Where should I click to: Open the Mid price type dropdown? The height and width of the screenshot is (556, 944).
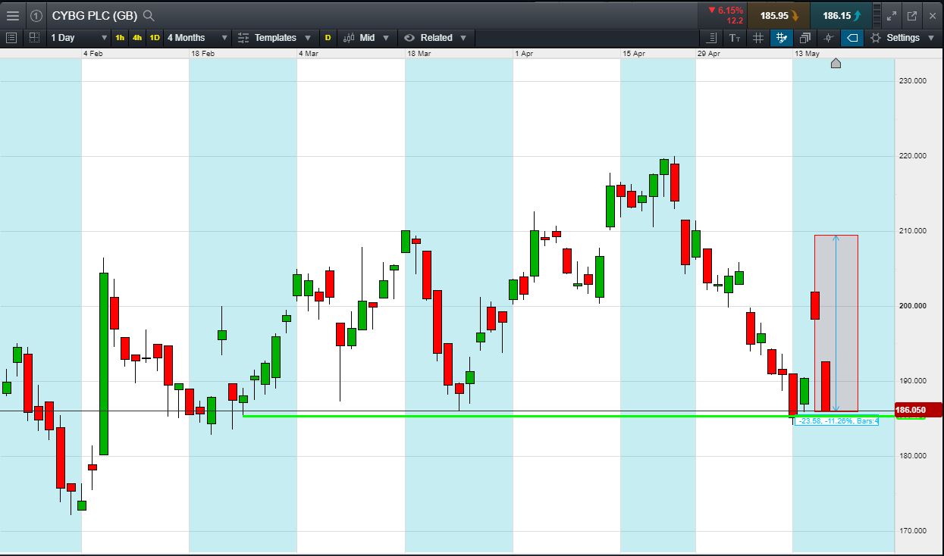366,37
